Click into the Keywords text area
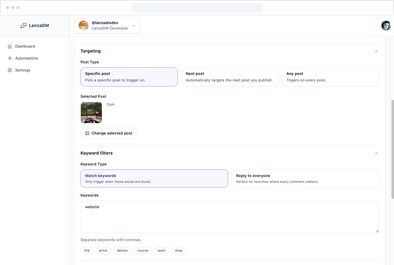The image size is (394, 265). tap(229, 217)
